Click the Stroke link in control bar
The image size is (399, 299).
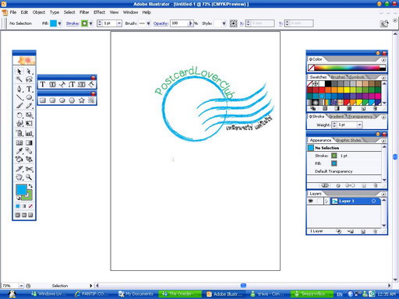(x=72, y=23)
